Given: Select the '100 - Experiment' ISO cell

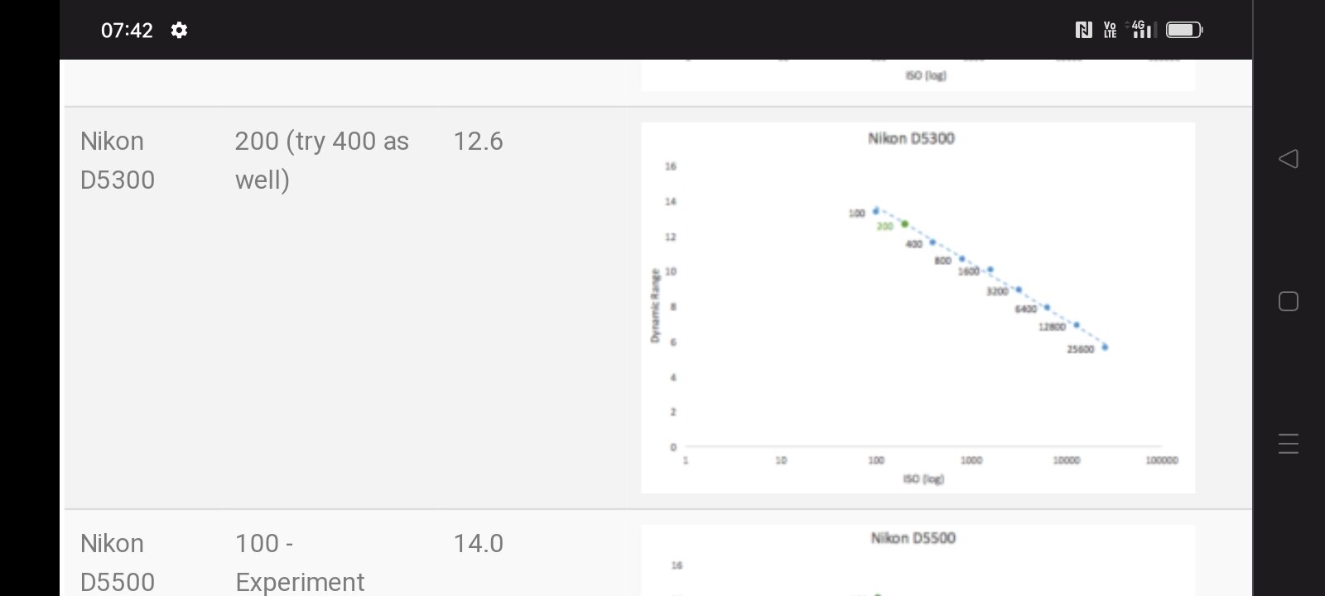Looking at the screenshot, I should (300, 563).
